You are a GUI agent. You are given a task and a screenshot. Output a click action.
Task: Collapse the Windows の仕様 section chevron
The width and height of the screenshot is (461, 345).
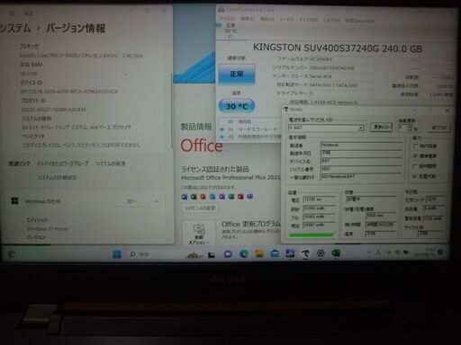[x=157, y=201]
